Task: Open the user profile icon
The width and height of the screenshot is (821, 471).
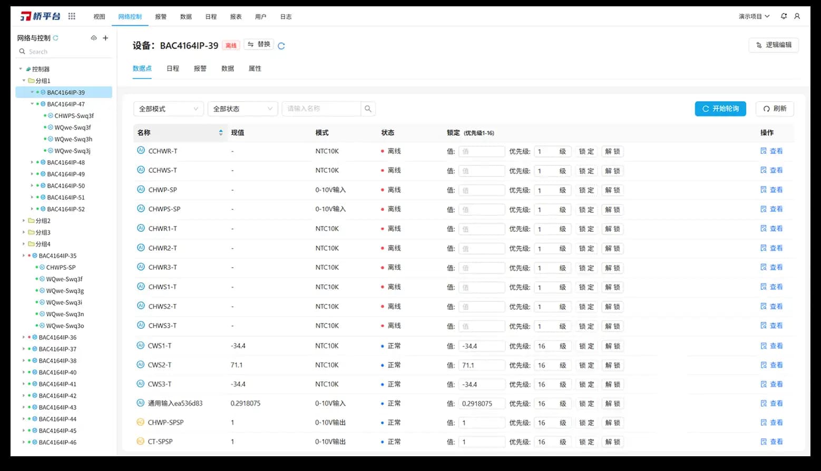Action: click(x=797, y=16)
